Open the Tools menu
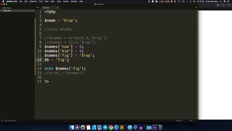 pyautogui.click(x=59, y=1)
